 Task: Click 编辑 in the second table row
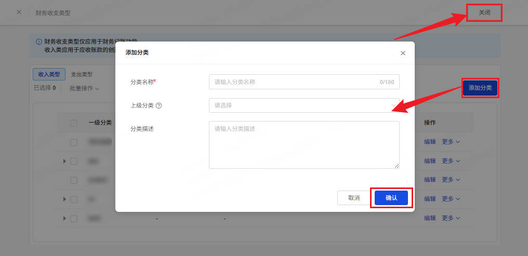tap(430, 161)
